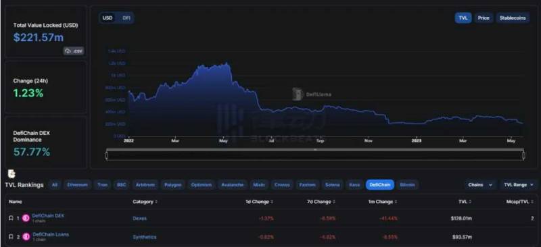Open the DefiChain DEX protocol link
Viewport: 541px width, 247px height.
point(48,216)
